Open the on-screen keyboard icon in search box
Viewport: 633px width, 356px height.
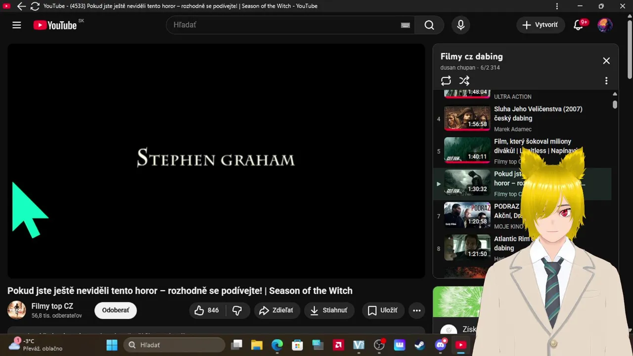pyautogui.click(x=406, y=25)
